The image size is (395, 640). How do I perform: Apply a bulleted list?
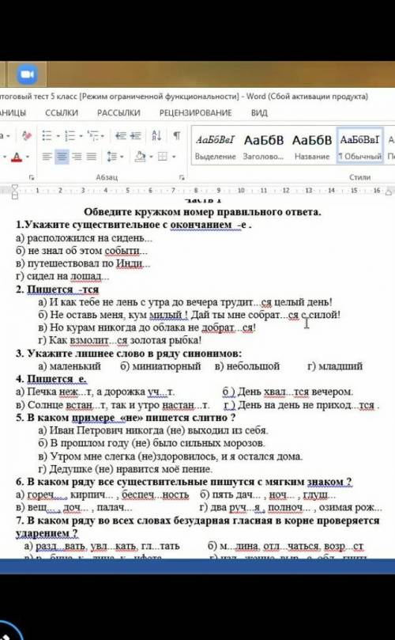click(47, 135)
